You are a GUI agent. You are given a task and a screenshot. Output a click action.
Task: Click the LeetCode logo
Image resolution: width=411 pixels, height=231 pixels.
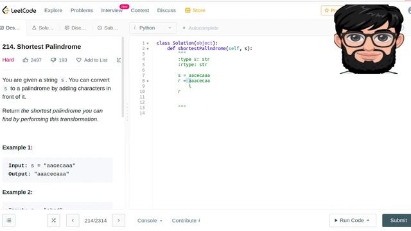(19, 10)
